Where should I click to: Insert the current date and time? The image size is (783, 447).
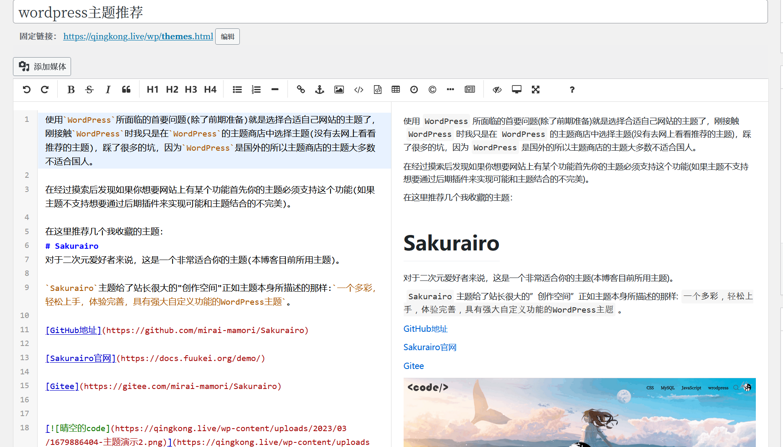click(x=414, y=89)
